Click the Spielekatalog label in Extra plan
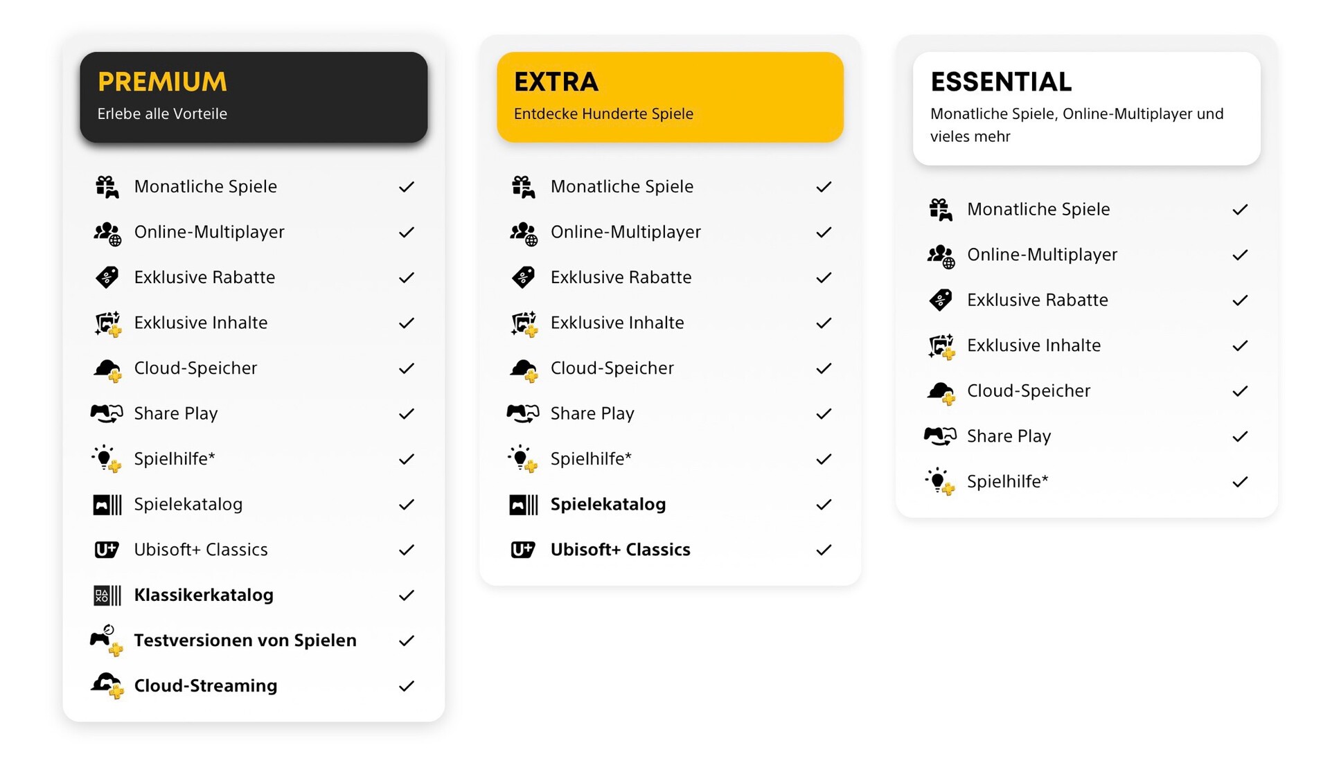1330x763 pixels. [608, 505]
